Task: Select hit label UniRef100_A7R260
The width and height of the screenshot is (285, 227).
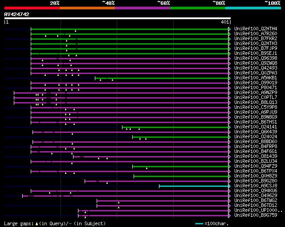Action: pos(256,34)
